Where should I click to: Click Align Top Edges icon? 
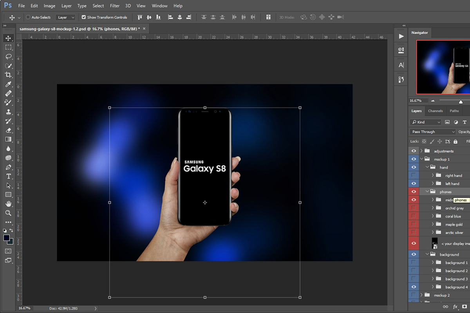pos(140,17)
